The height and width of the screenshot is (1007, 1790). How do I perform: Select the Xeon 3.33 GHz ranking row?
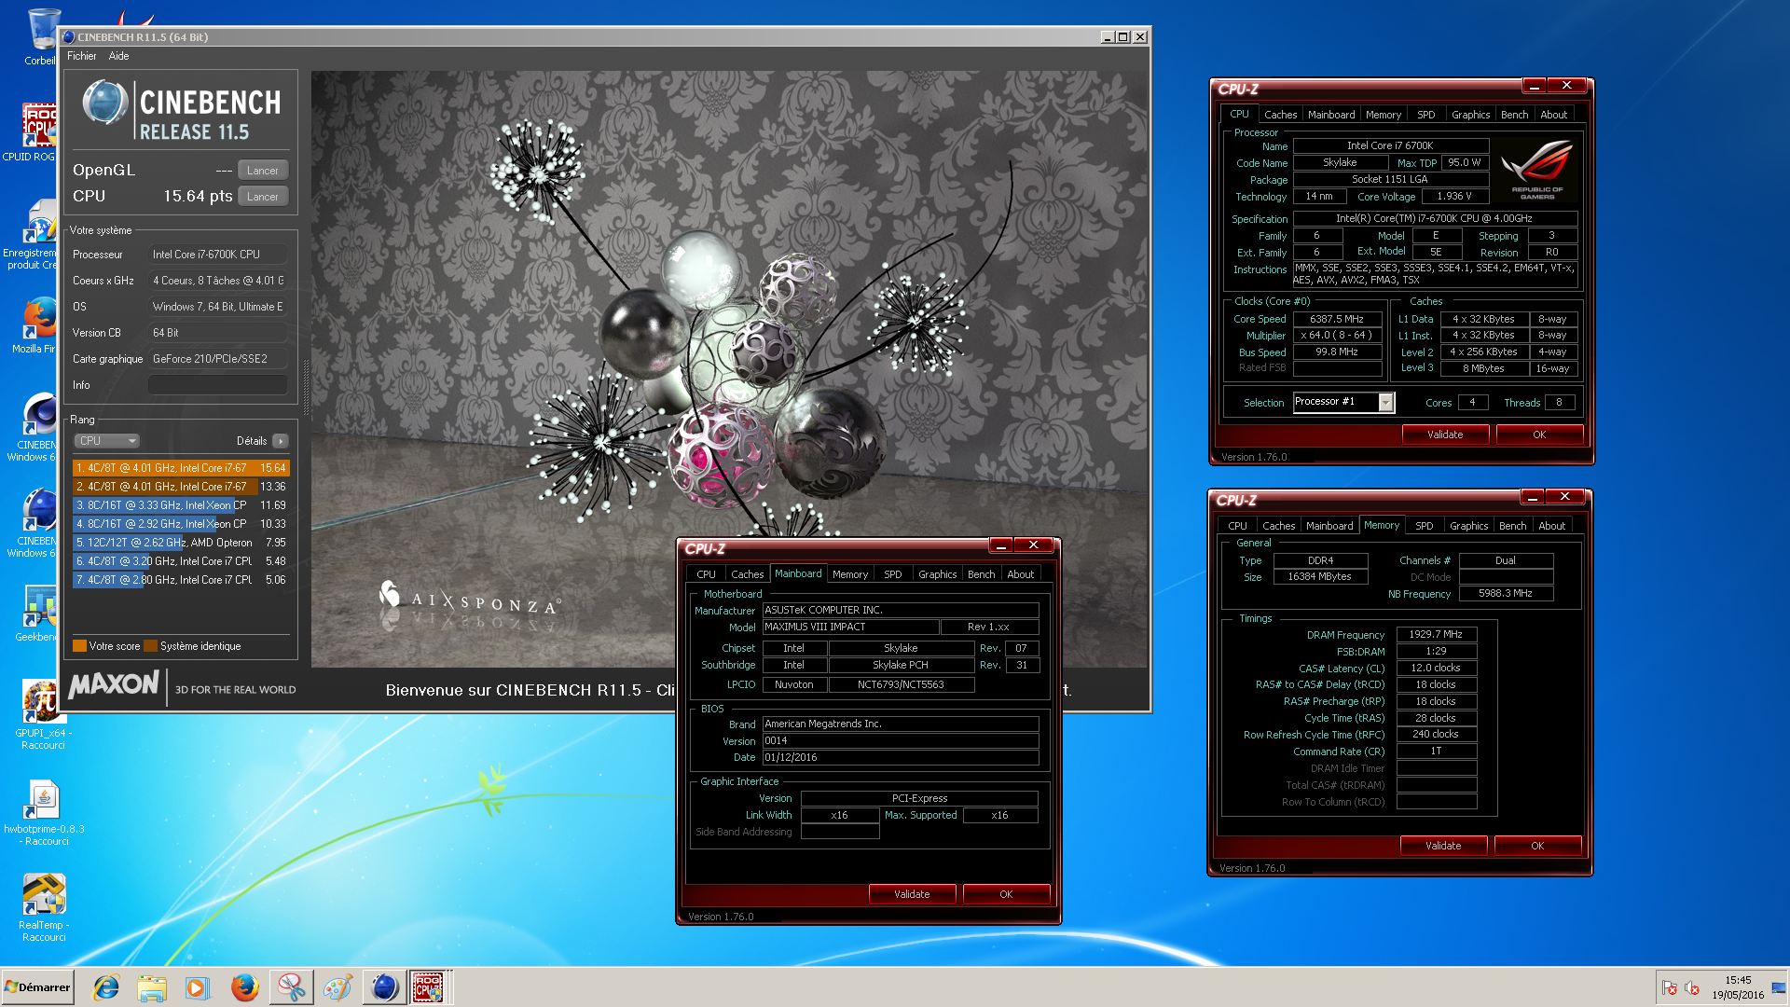(181, 505)
